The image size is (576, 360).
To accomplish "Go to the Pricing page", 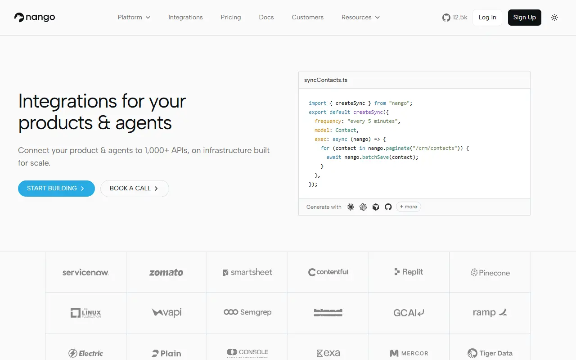I will click(231, 18).
